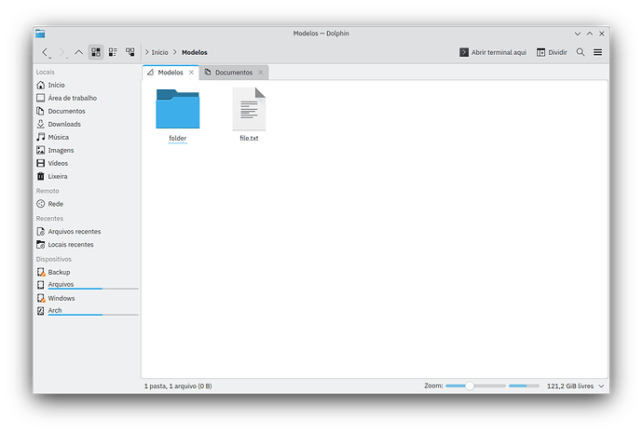
Task: Open Início in Locais sidebar
Action: (x=87, y=85)
